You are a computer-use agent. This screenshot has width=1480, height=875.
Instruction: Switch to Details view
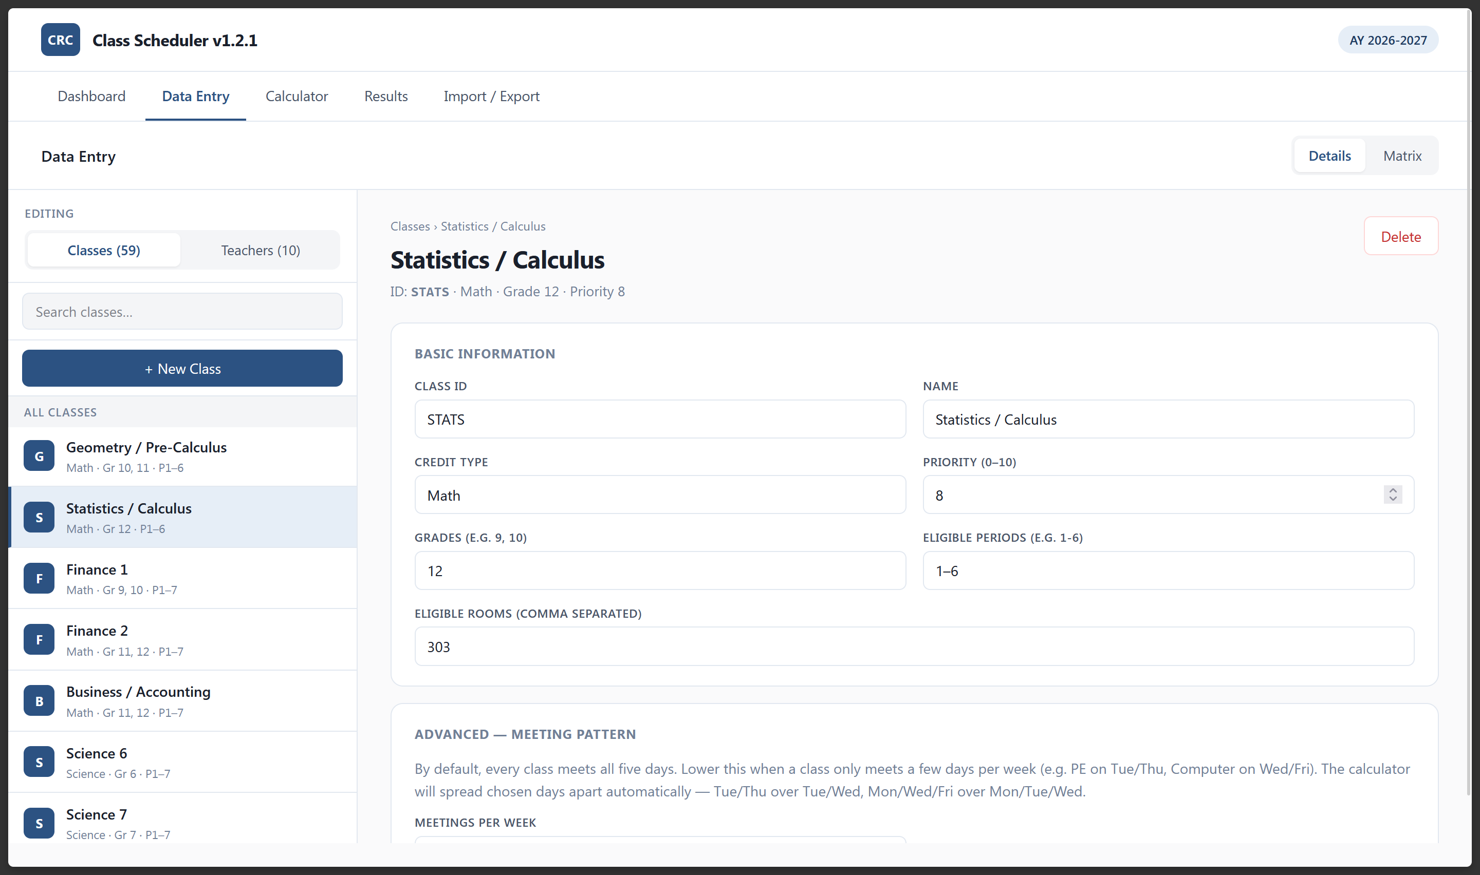click(1329, 156)
